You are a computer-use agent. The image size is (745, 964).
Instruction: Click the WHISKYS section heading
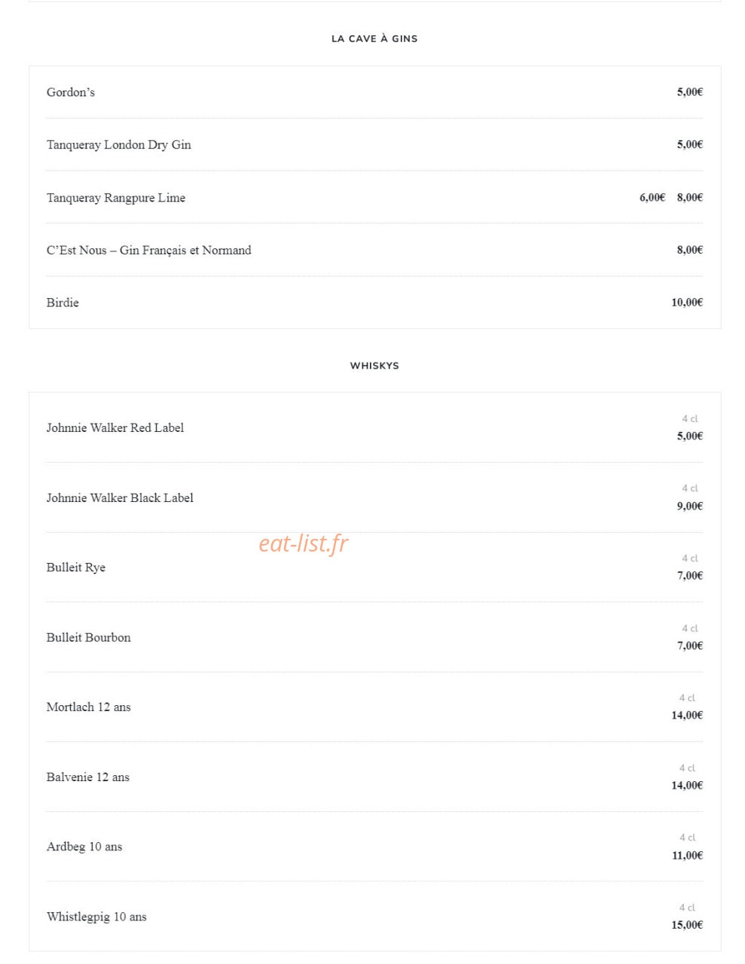(x=374, y=366)
